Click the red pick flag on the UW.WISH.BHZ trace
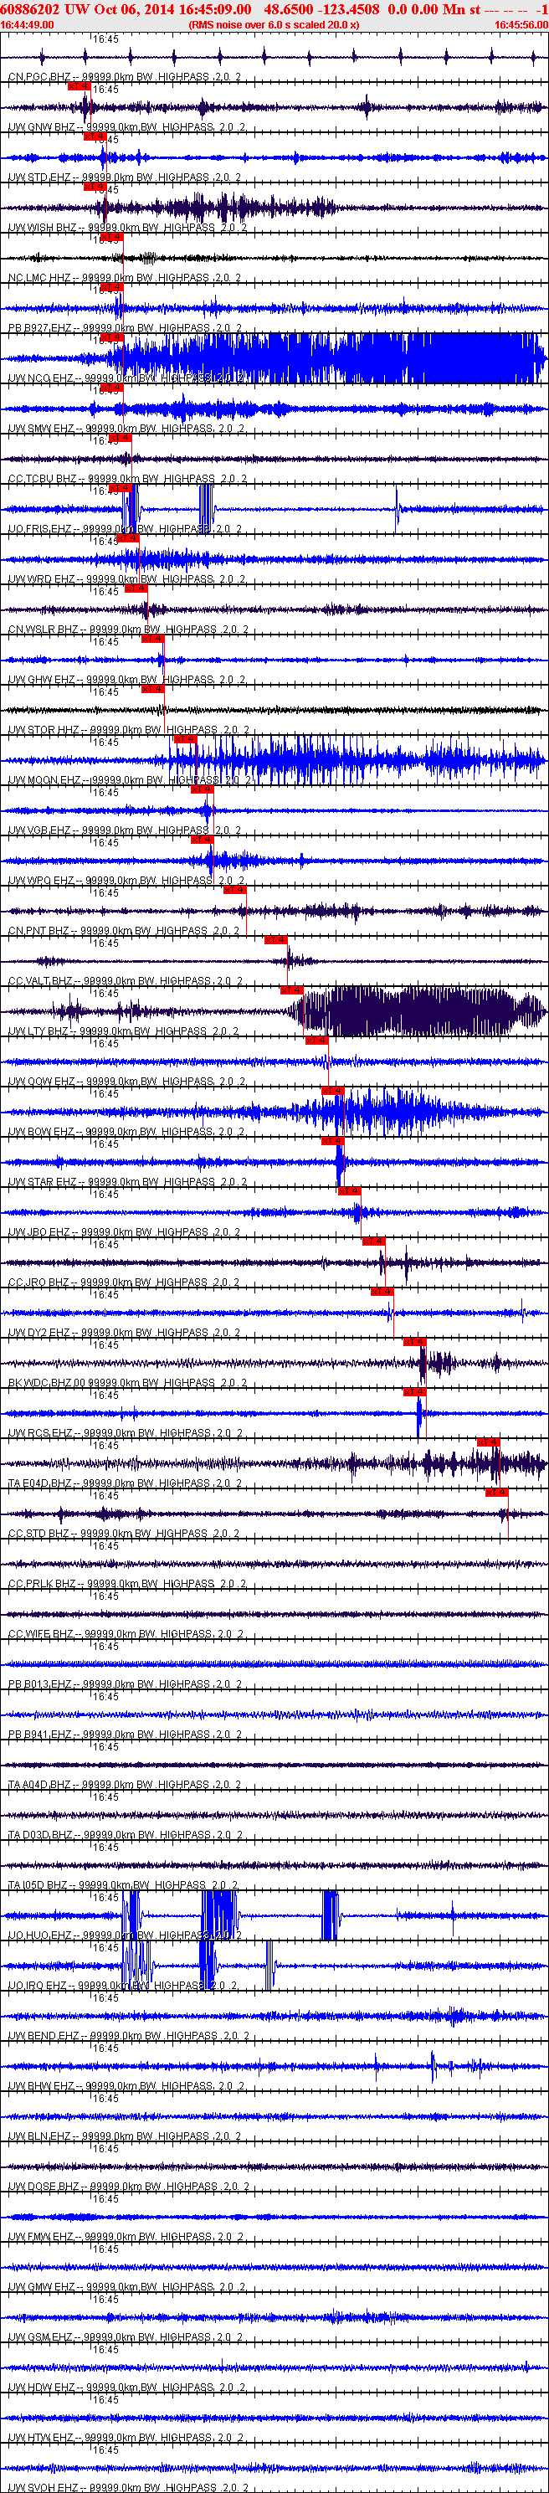Image resolution: width=549 pixels, height=2493 pixels. point(94,187)
